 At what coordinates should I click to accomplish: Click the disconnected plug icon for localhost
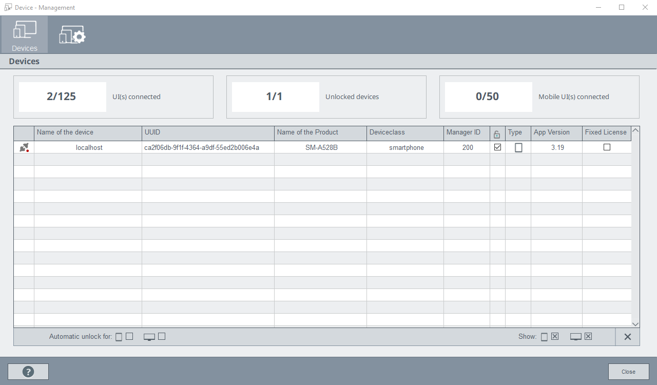tap(24, 148)
